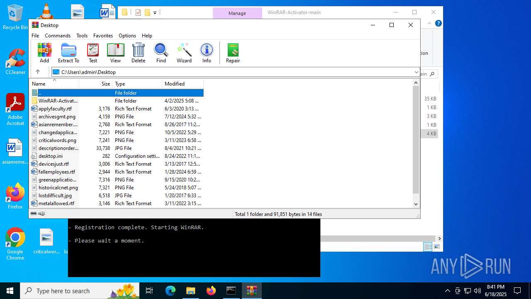Click the WinRAR vertical scrollbar down arrow
The image size is (531, 299).
416,204
